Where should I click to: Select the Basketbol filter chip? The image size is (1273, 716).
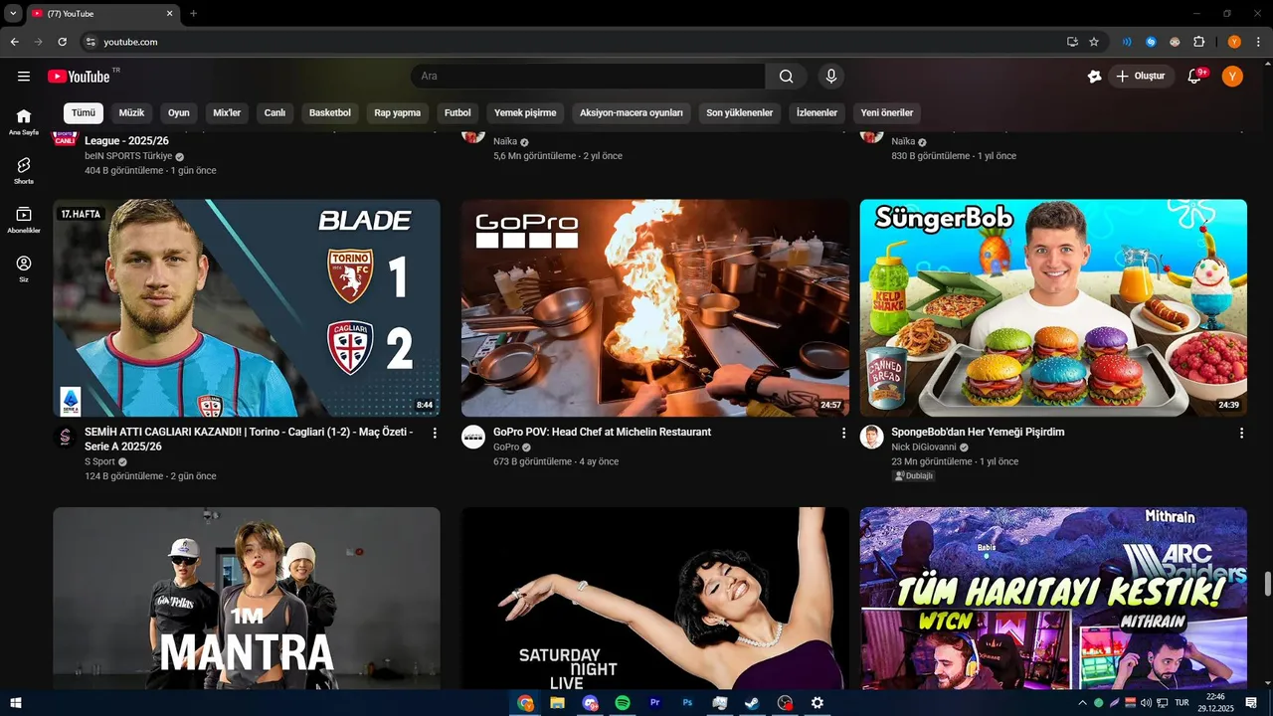(330, 113)
